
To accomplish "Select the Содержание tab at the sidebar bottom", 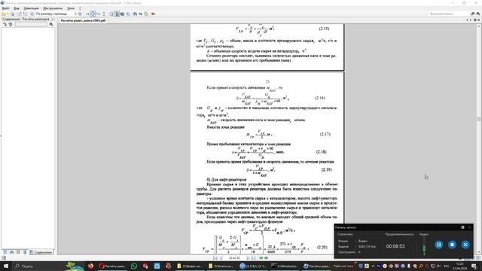I will pos(41,252).
